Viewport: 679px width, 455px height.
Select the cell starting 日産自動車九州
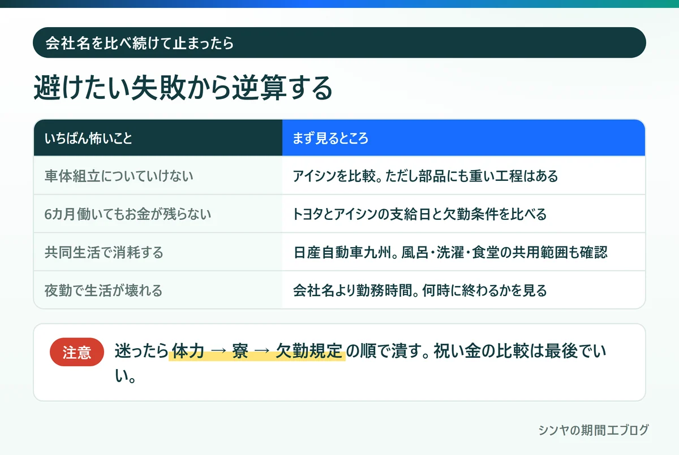click(x=463, y=252)
